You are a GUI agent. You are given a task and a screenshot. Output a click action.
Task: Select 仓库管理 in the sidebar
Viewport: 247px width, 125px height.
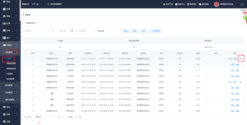10,74
